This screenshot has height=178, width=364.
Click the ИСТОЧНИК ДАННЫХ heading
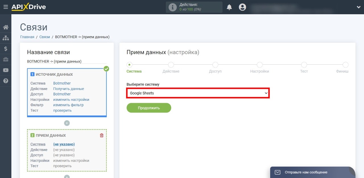pos(54,74)
